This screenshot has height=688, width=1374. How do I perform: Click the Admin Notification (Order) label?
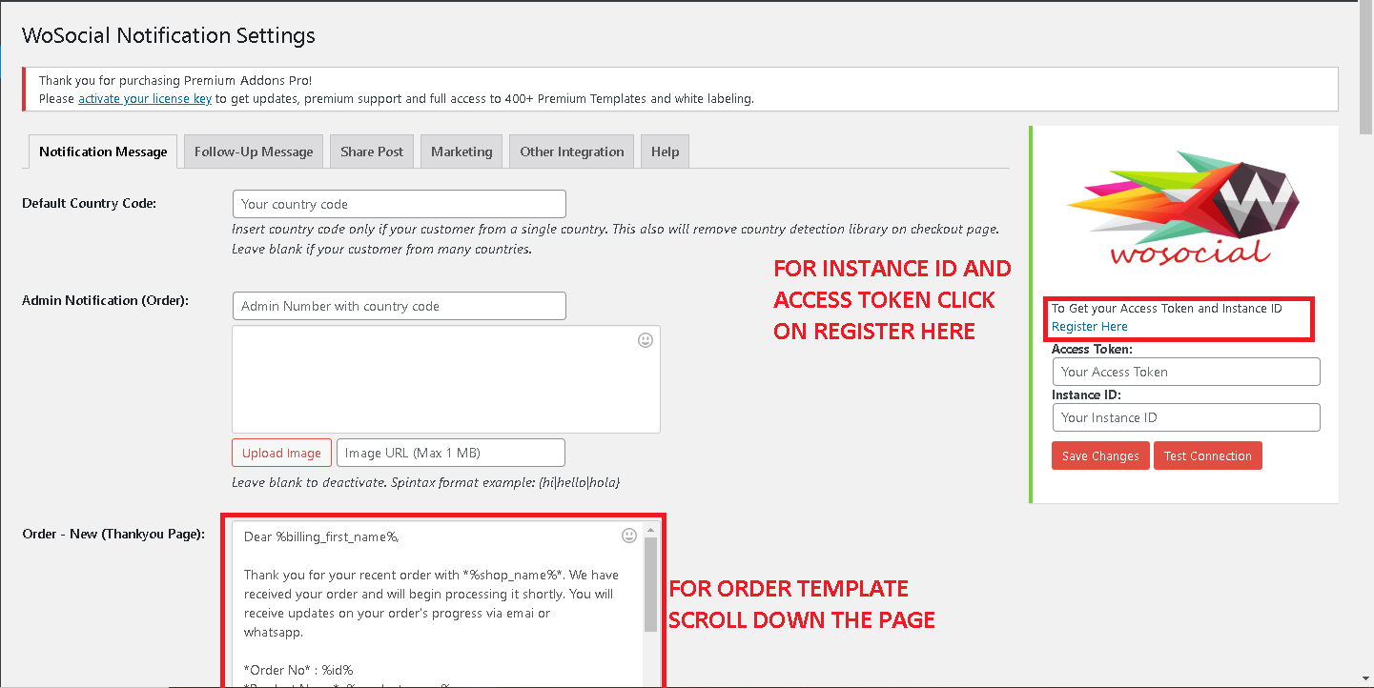105,300
